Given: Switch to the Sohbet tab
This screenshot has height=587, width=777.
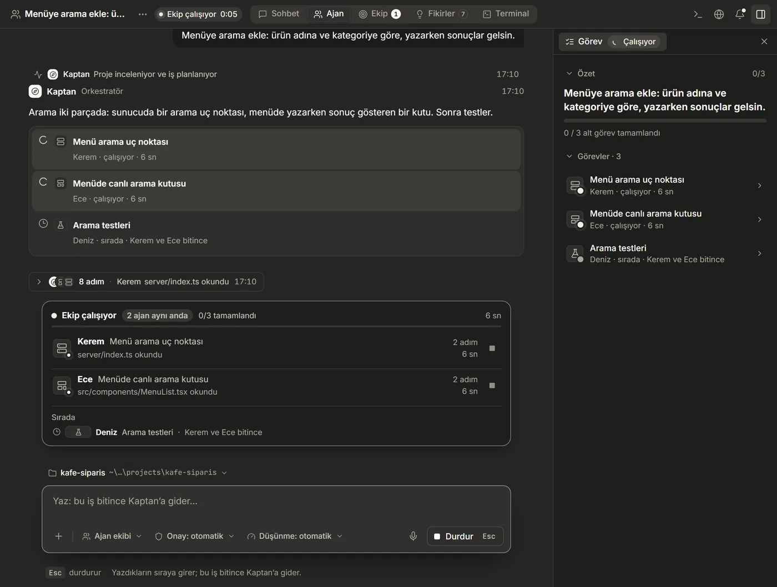Looking at the screenshot, I should [279, 14].
